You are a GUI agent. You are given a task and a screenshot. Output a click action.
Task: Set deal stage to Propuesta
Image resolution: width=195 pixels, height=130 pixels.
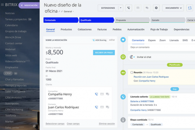pyautogui.click(x=132, y=20)
